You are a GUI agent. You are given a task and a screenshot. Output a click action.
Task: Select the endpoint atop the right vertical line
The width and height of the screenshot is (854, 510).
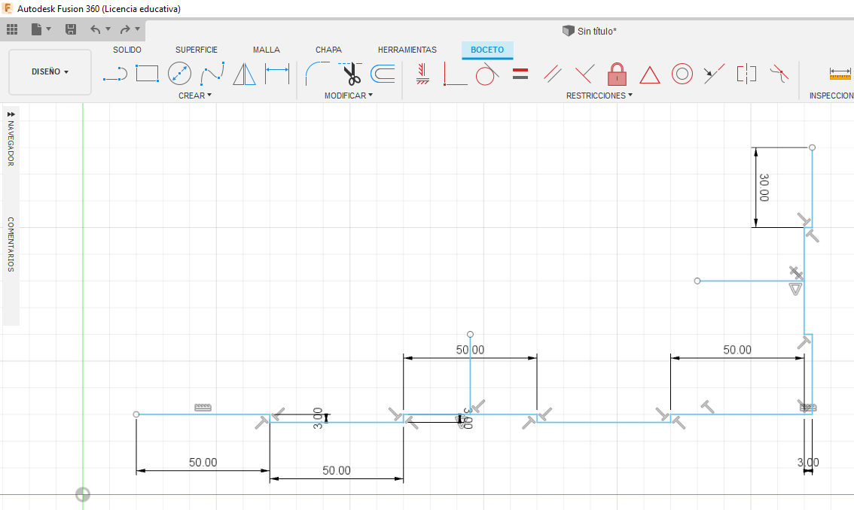point(812,147)
